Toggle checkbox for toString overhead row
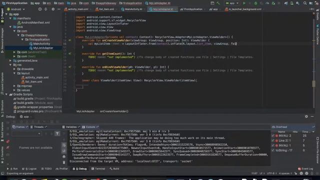The height and width of the screenshot is (180, 320). tap(273, 150)
